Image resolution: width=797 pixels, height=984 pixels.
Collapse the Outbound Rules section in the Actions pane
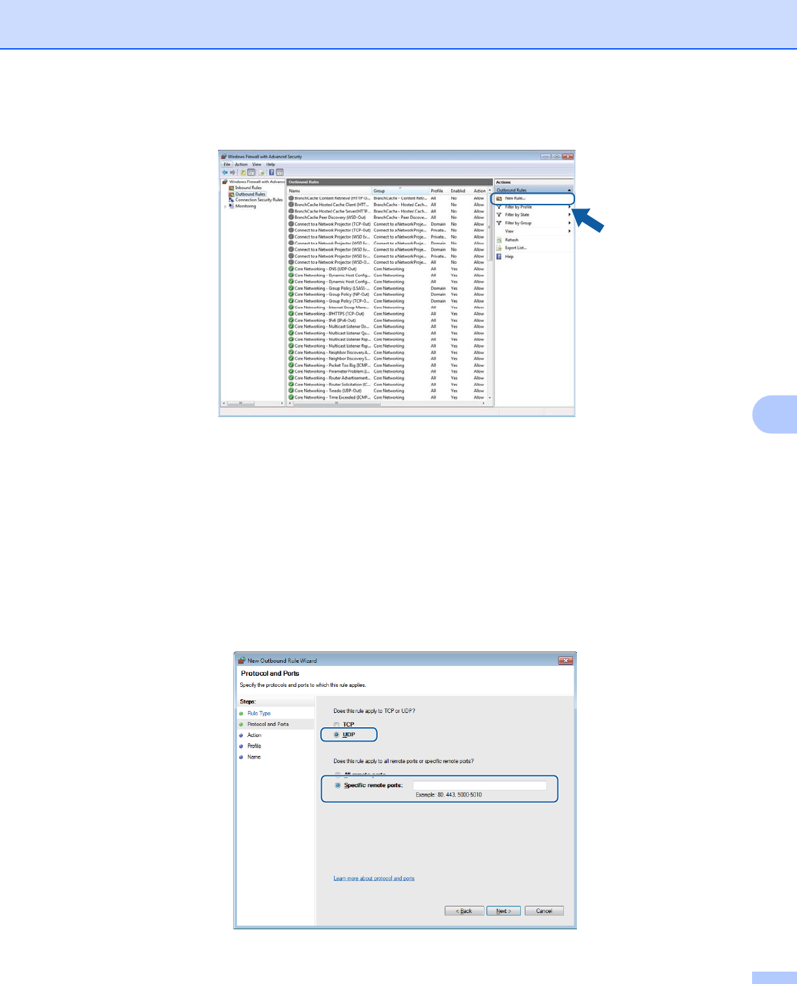[x=569, y=190]
